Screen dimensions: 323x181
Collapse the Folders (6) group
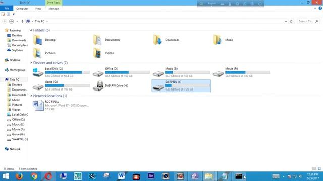pos(31,30)
